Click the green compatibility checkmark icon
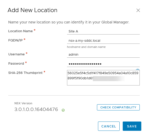 point(63,110)
